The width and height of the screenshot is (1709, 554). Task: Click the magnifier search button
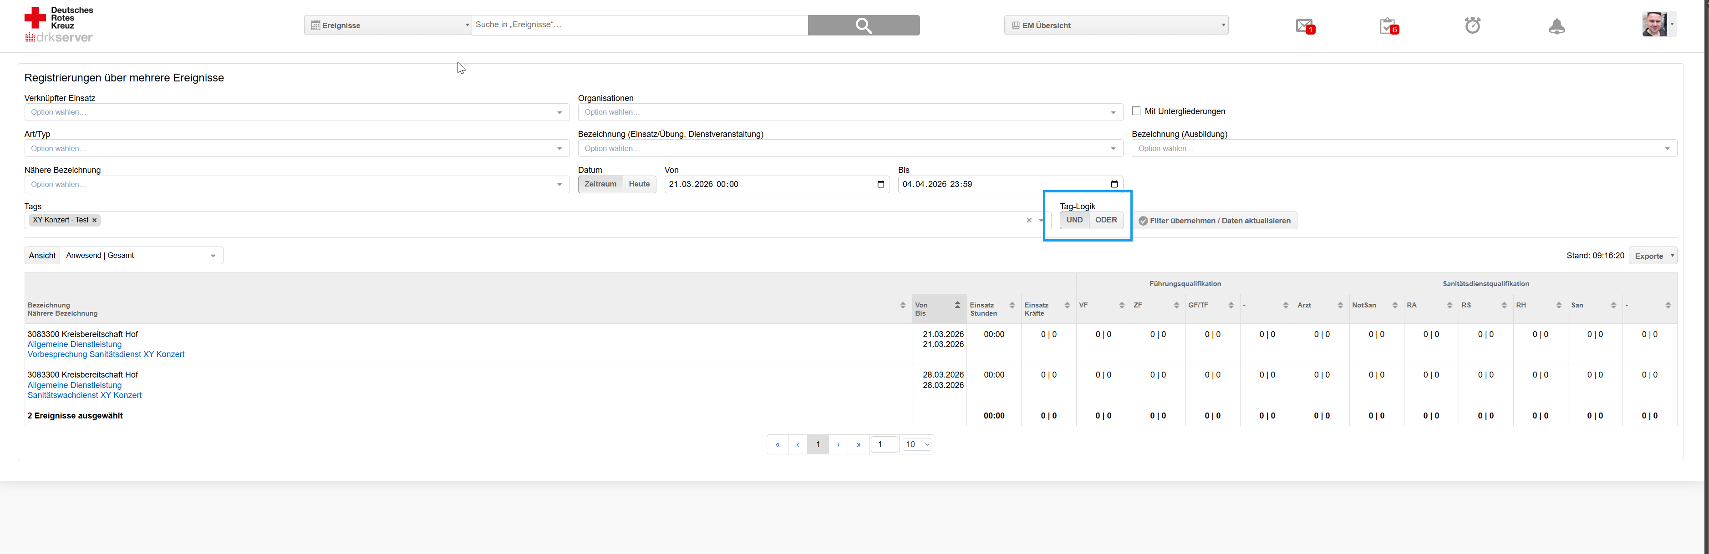863,25
